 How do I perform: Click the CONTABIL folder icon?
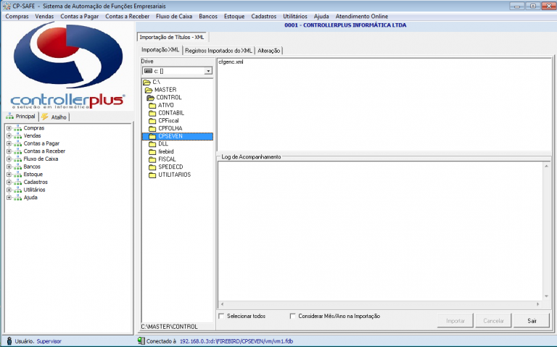point(152,113)
